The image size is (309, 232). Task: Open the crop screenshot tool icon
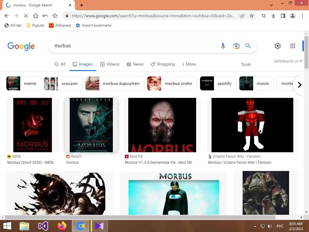point(264,16)
